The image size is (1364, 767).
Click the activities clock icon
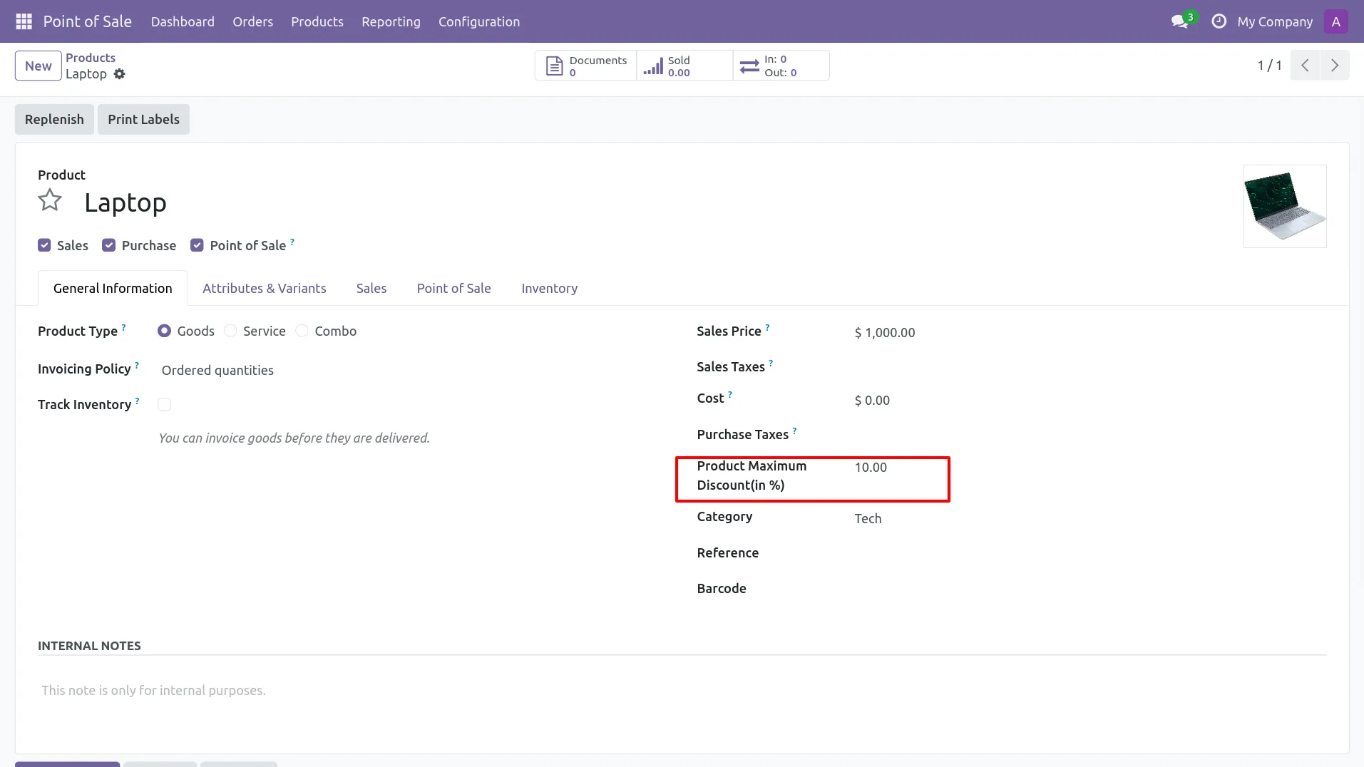click(1219, 21)
